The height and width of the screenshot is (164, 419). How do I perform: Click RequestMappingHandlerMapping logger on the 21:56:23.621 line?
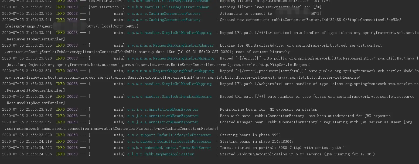click(170, 71)
